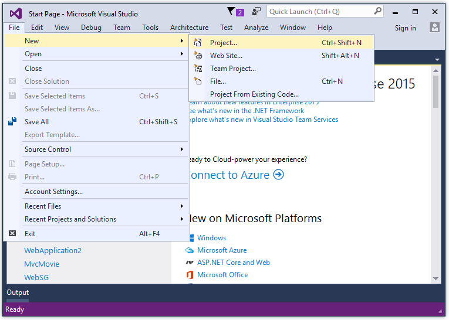449x320 pixels.
Task: Open the Architecture menu
Action: click(x=189, y=28)
